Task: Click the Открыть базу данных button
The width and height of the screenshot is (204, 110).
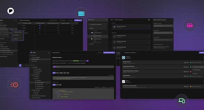Action: click(109, 52)
